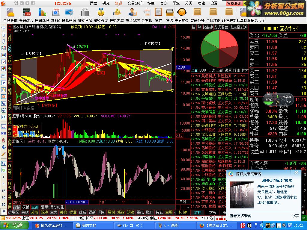Switch to 分时 vertical tab
Viewport: 307px width, 230px height.
[10, 38]
